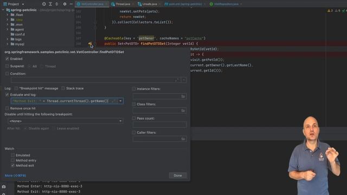
Task: Click the method breakpoint icon in gutter
Action: pyautogui.click(x=90, y=44)
